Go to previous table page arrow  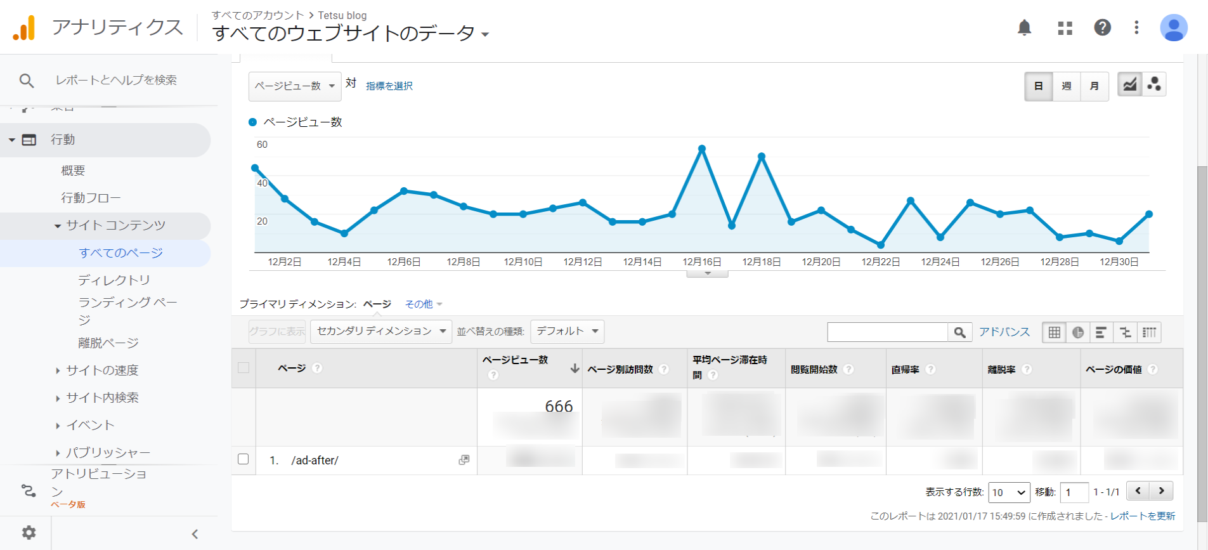(1138, 490)
